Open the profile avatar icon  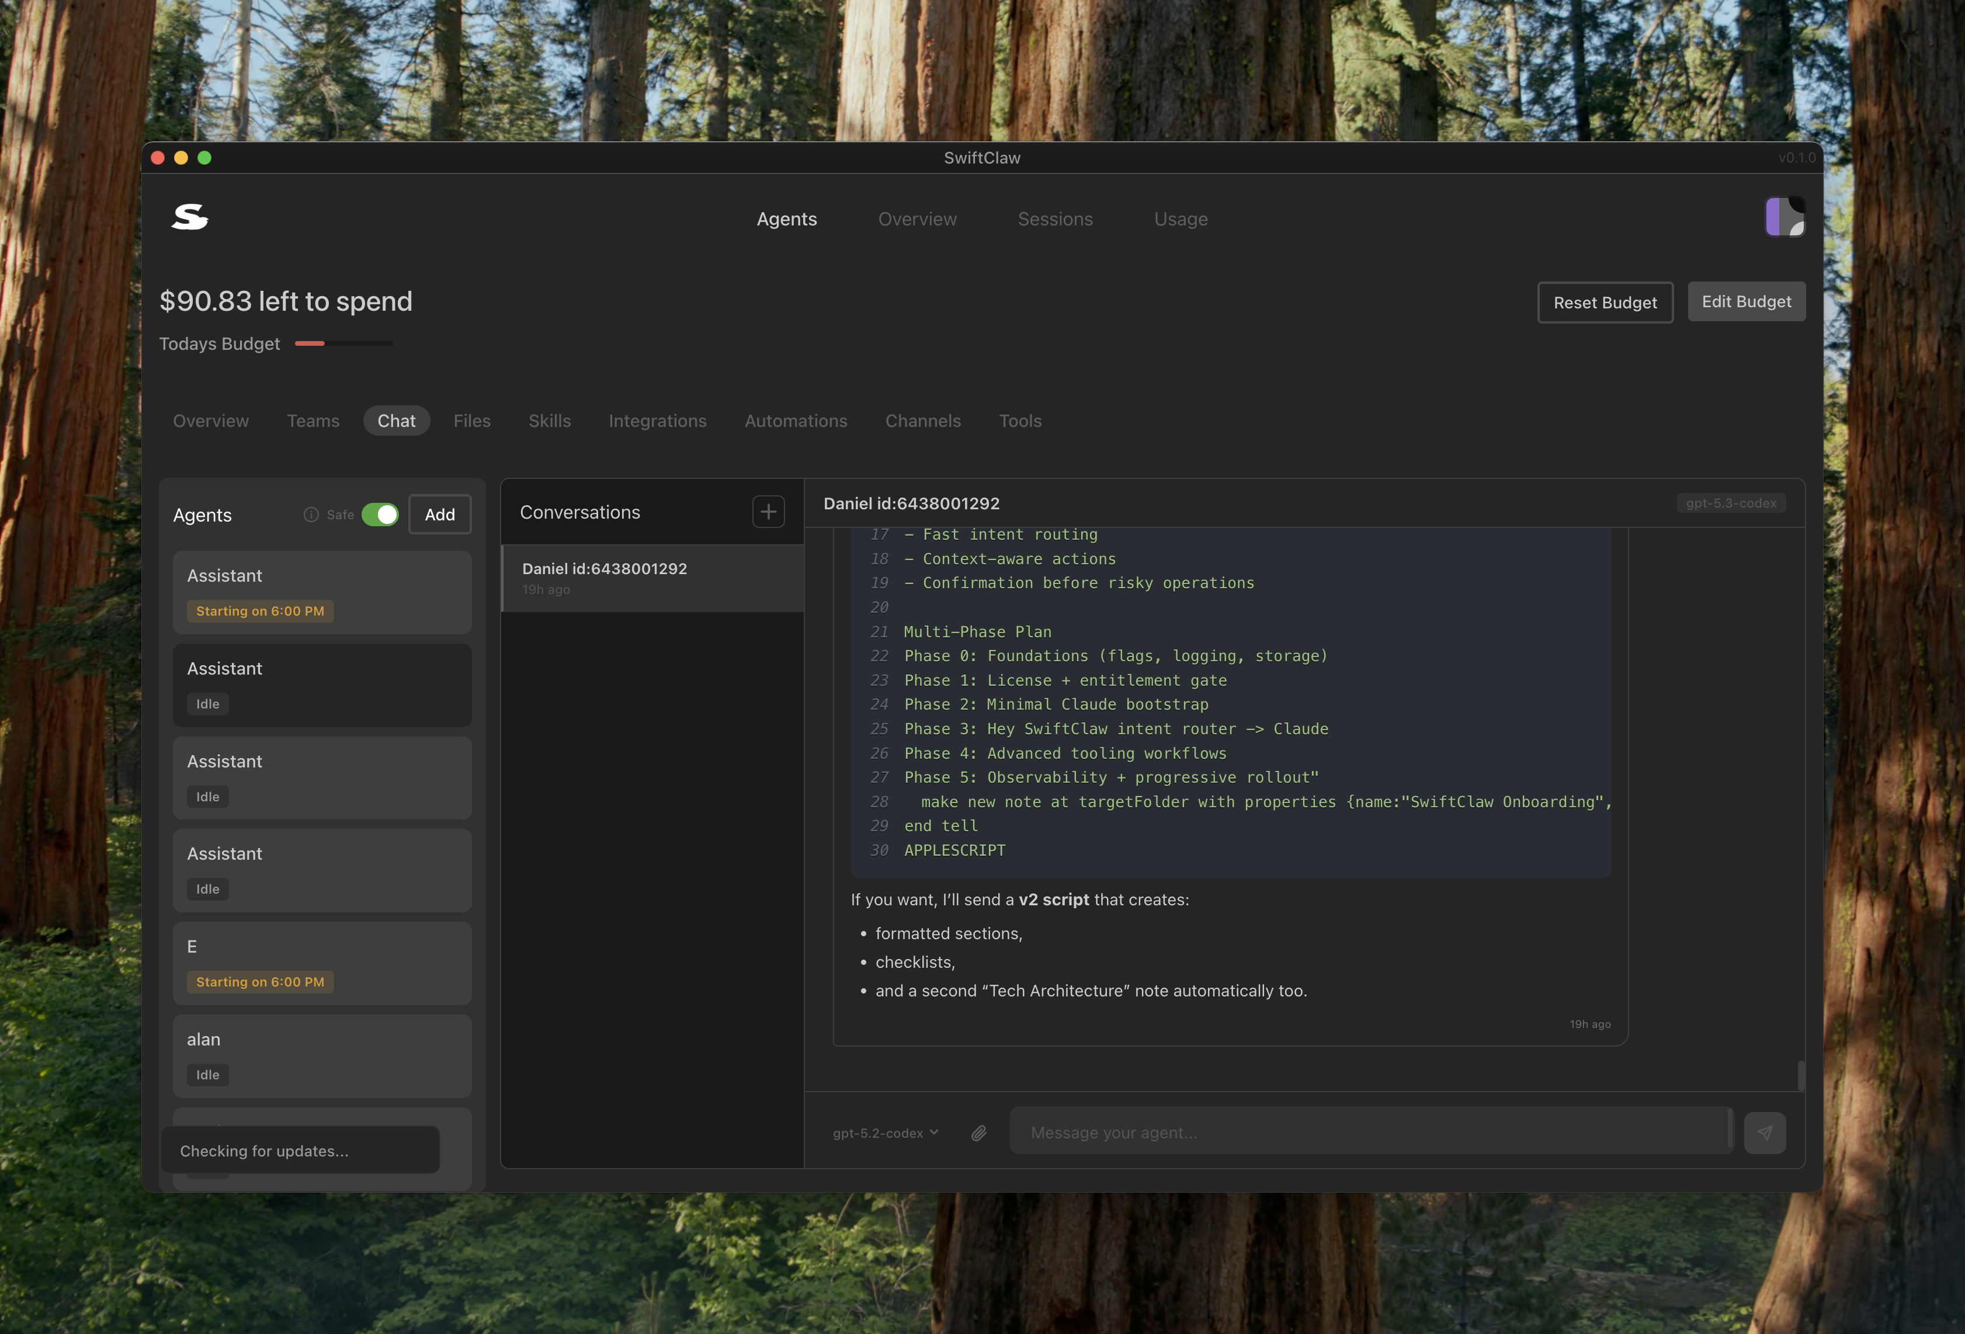(x=1785, y=217)
